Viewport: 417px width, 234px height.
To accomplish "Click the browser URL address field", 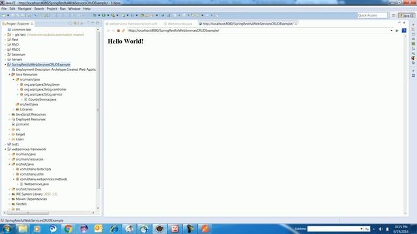I will [258, 31].
